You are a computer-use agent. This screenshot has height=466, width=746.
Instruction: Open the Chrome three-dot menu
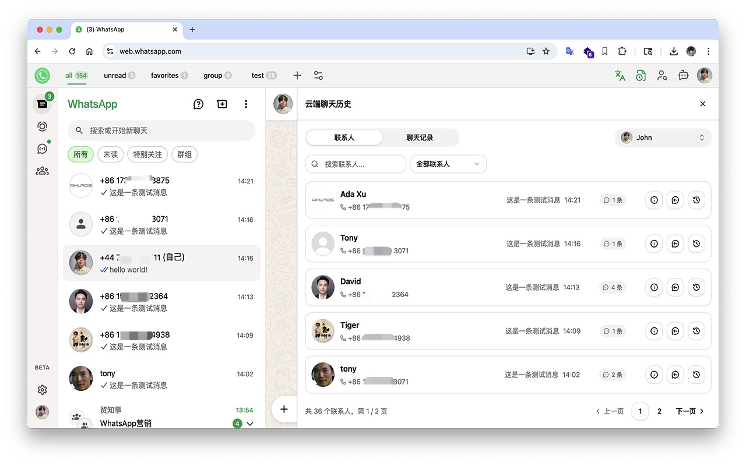tap(708, 51)
